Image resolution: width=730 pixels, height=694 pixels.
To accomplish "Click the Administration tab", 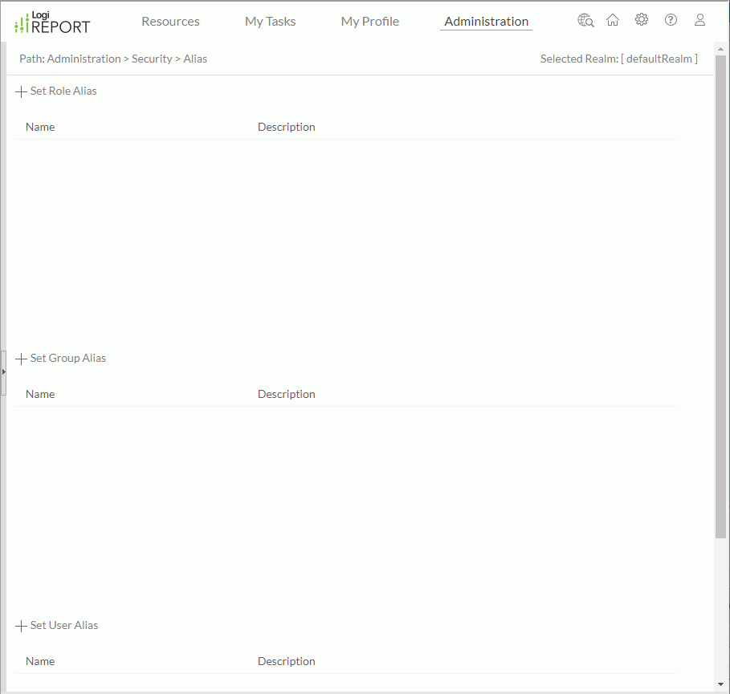I will [486, 22].
